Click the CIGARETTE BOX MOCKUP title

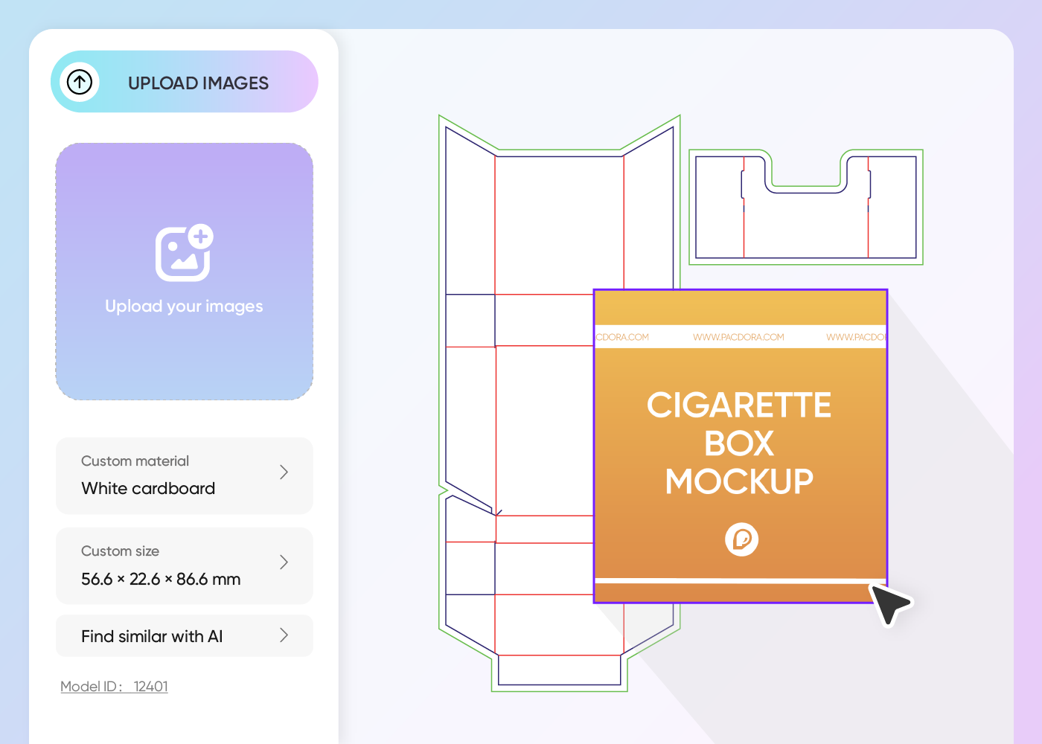740,443
